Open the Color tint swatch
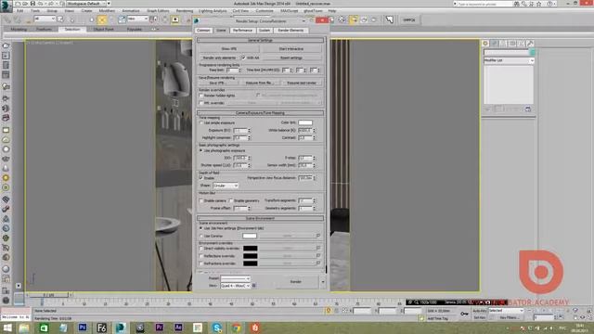The image size is (594, 334). tap(305, 122)
